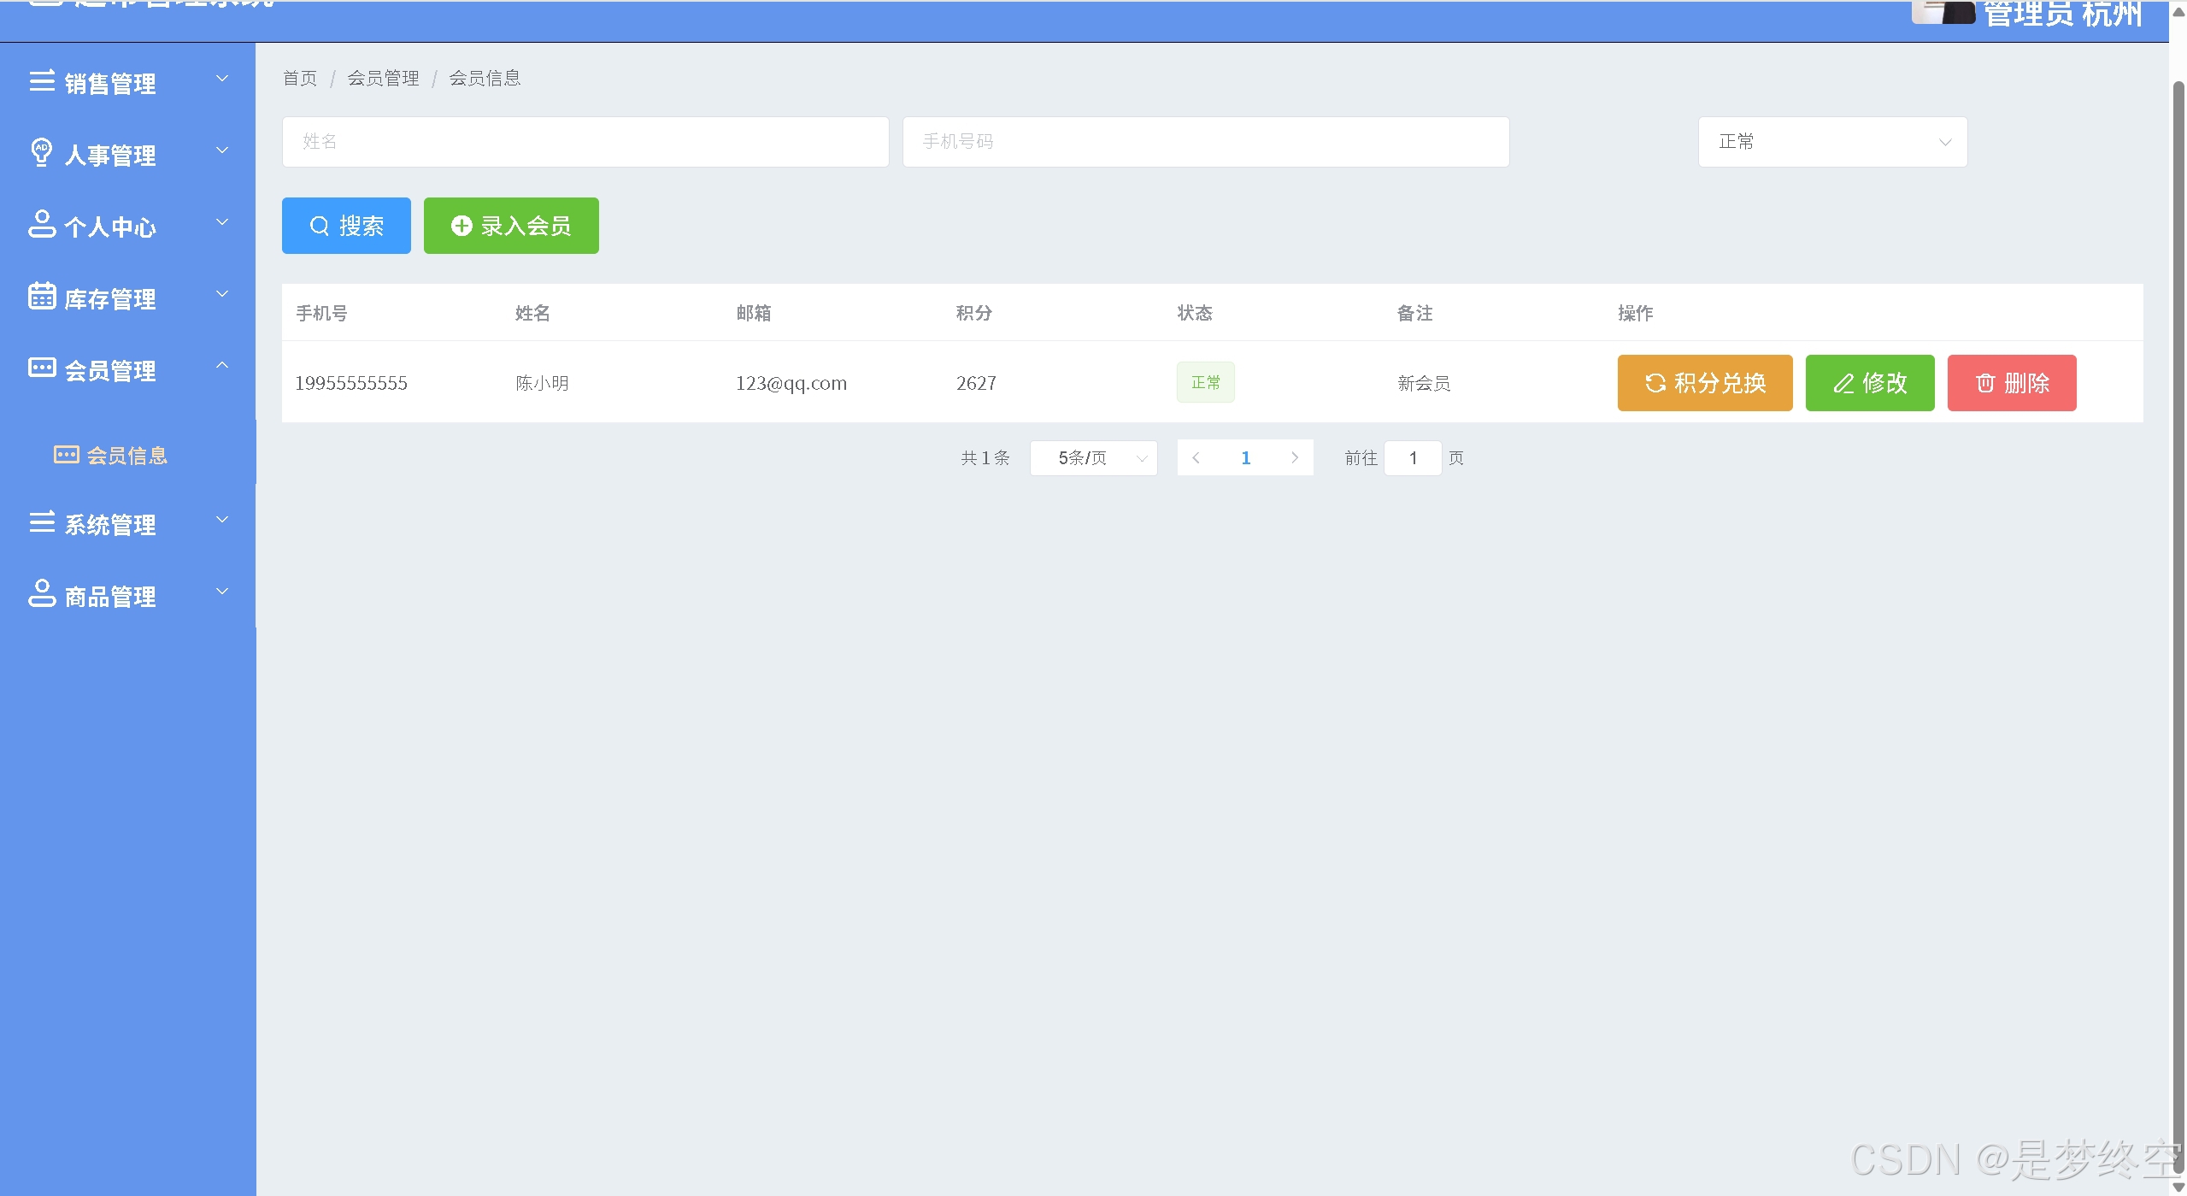Screen dimensions: 2187x1196
Task: Focus the 手机号码 search field
Action: [x=1205, y=142]
